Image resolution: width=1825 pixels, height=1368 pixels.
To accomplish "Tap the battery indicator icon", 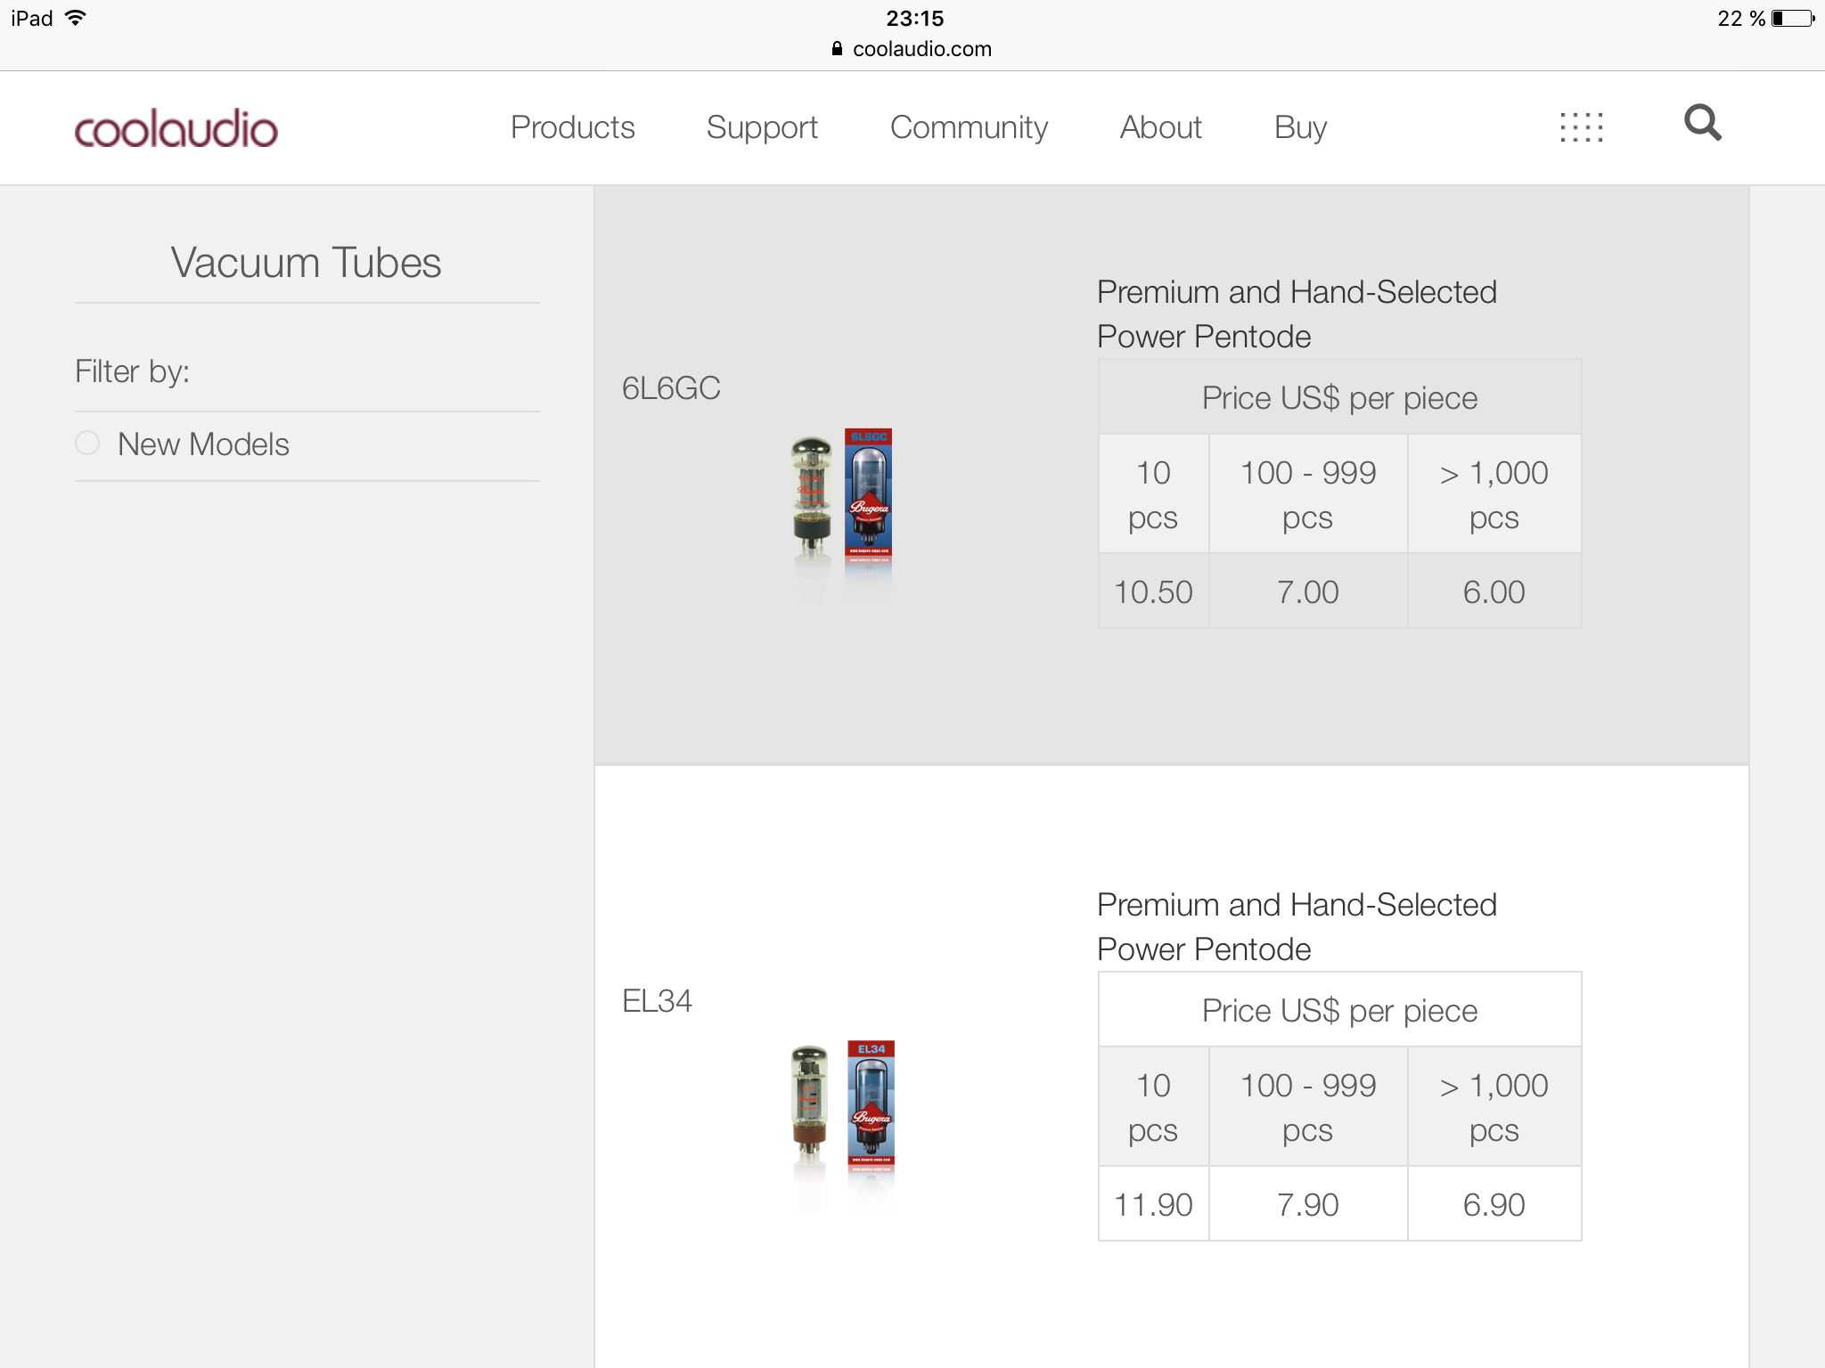I will (1792, 19).
